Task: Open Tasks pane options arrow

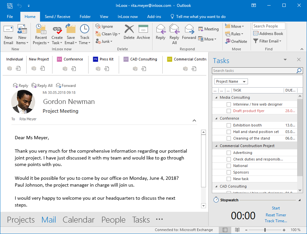Action: [285, 59]
